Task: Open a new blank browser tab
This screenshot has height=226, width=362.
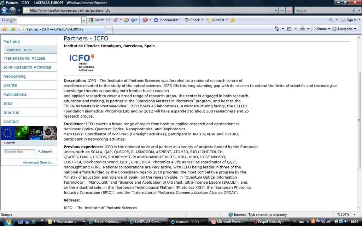Action: coord(108,29)
